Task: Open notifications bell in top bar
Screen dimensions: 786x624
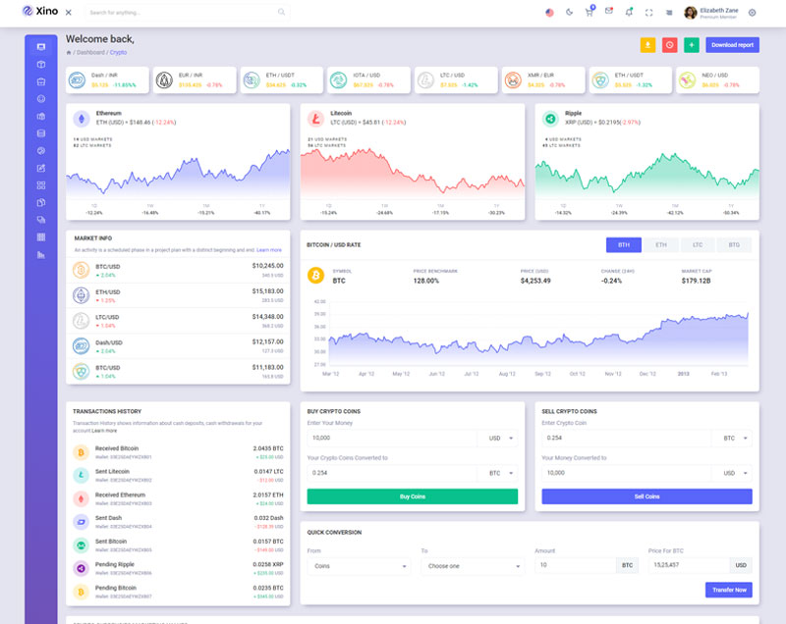Action: [628, 13]
